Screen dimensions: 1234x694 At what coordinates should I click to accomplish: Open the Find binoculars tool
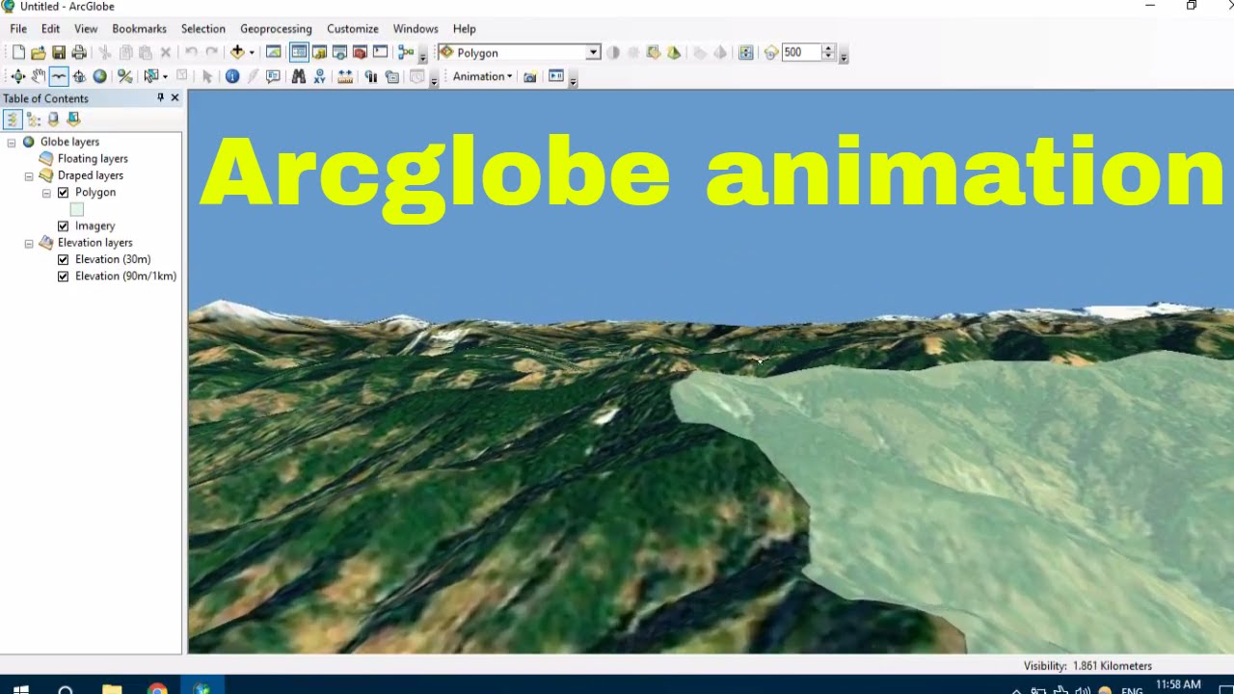[299, 76]
